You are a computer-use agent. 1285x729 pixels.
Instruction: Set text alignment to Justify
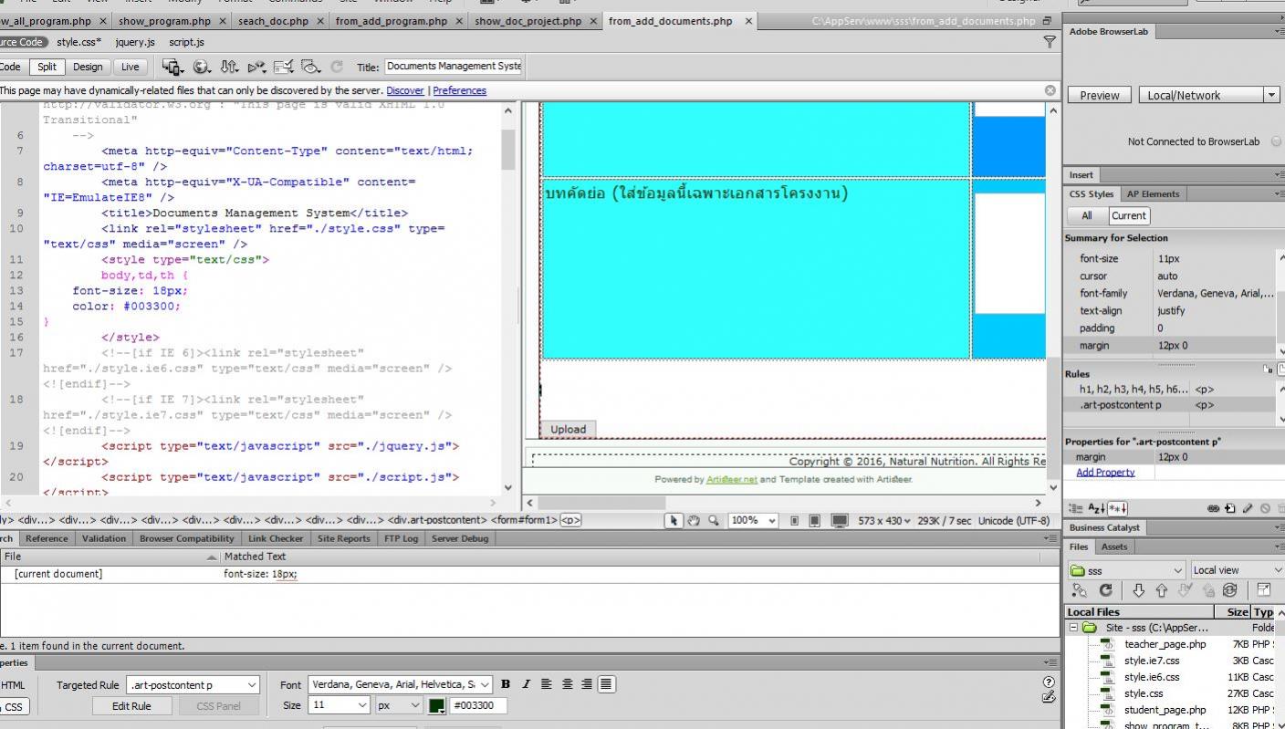point(607,684)
